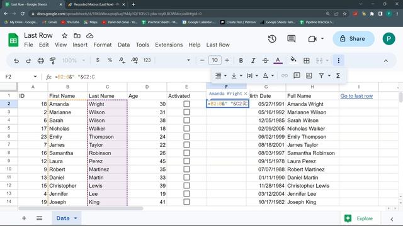This screenshot has width=403, height=226.
Task: Open the zoom level dropdown
Action: (x=74, y=60)
